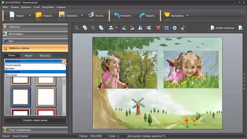Click the page icon right of Новая страница
The height and width of the screenshot is (139, 247).
[240, 28]
